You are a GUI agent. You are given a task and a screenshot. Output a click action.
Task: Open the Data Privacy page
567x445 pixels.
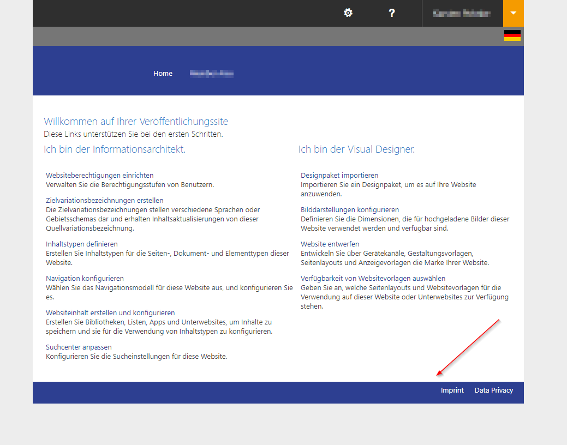click(493, 390)
